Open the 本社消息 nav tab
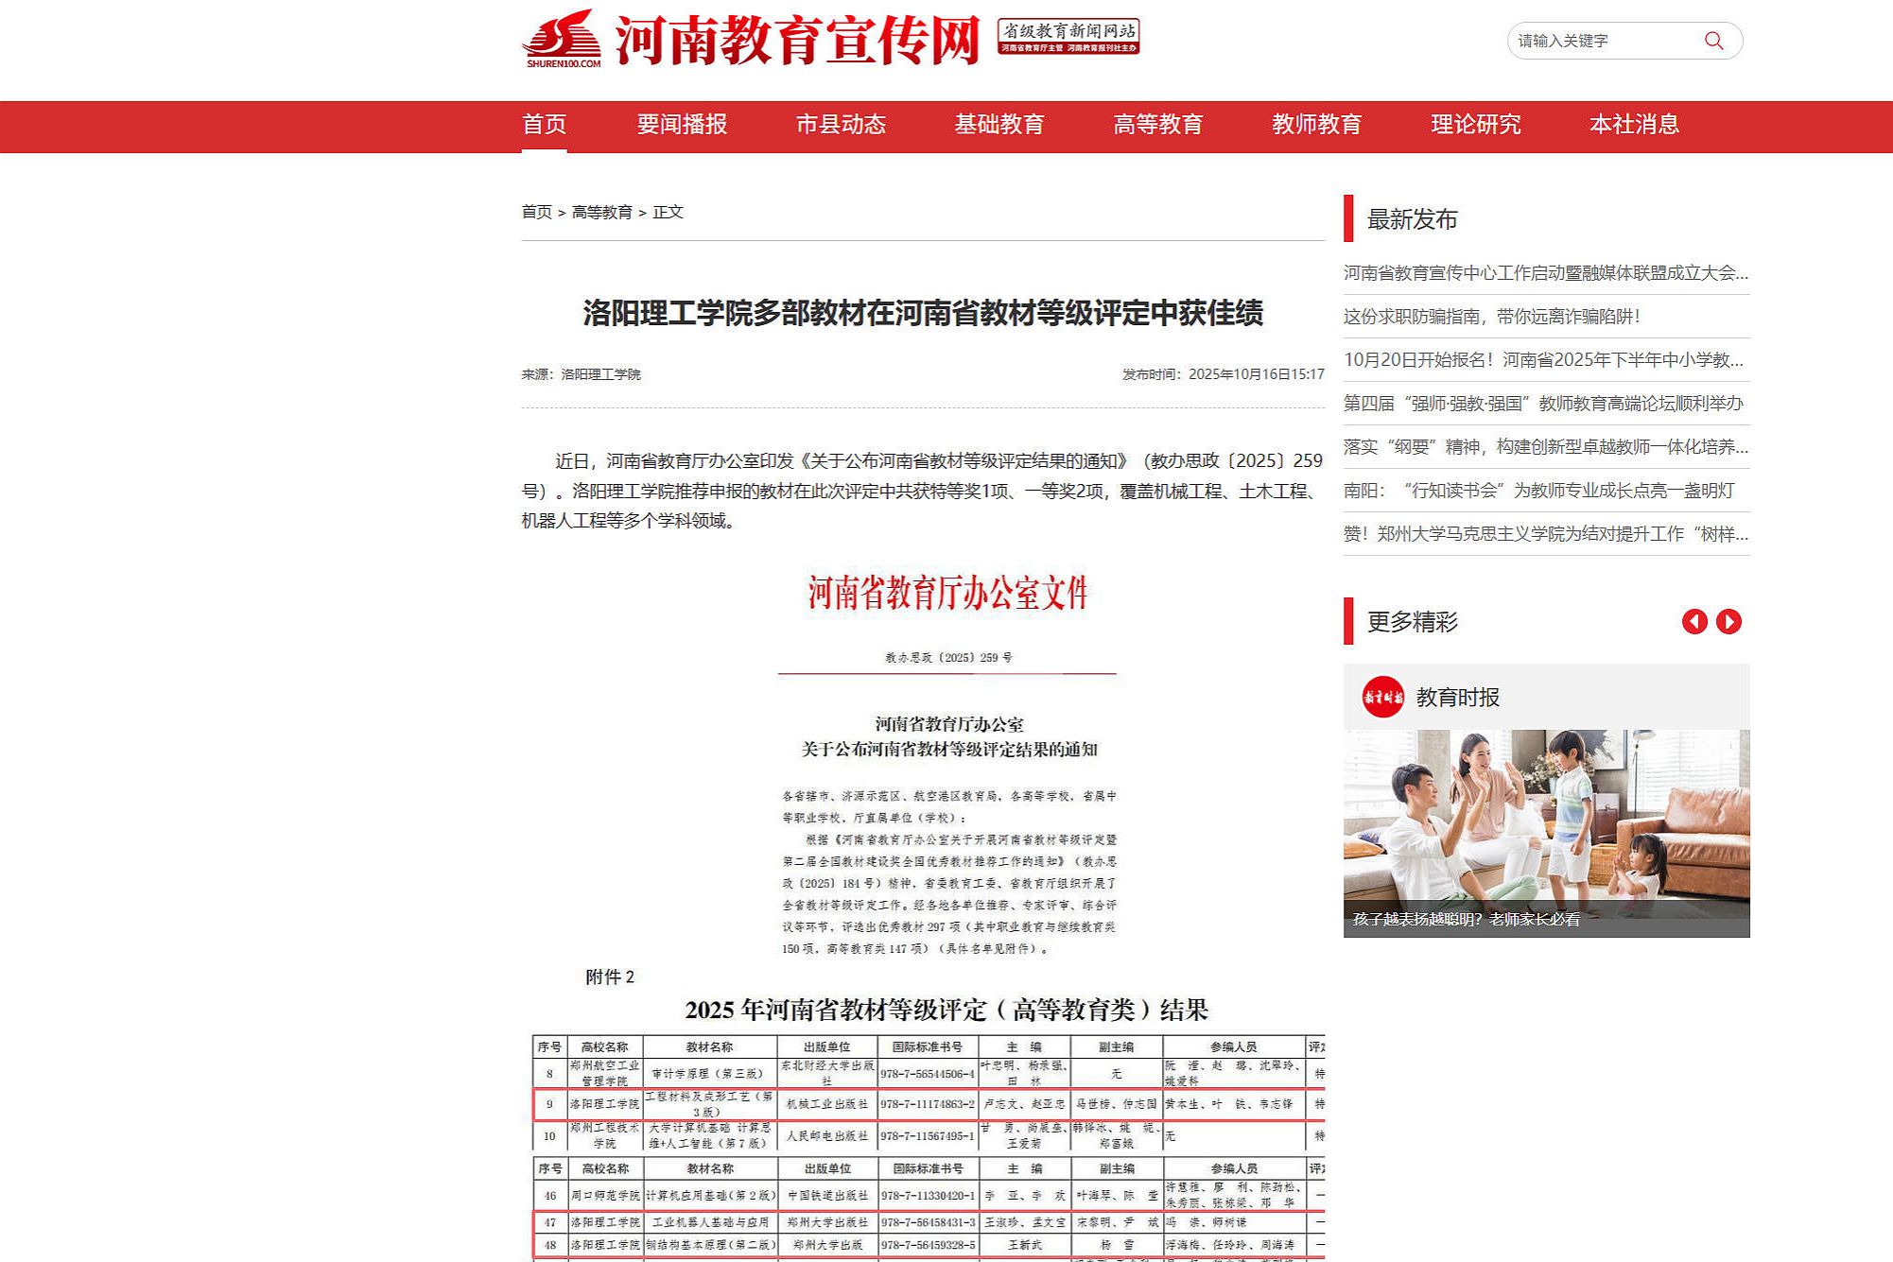 [1634, 125]
